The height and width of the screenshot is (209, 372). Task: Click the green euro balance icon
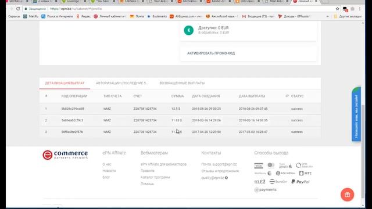pos(188,30)
